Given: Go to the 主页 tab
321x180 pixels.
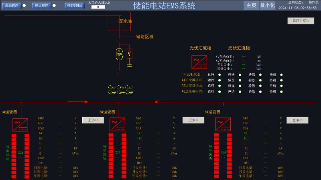Looking at the screenshot, I should pos(251,6).
